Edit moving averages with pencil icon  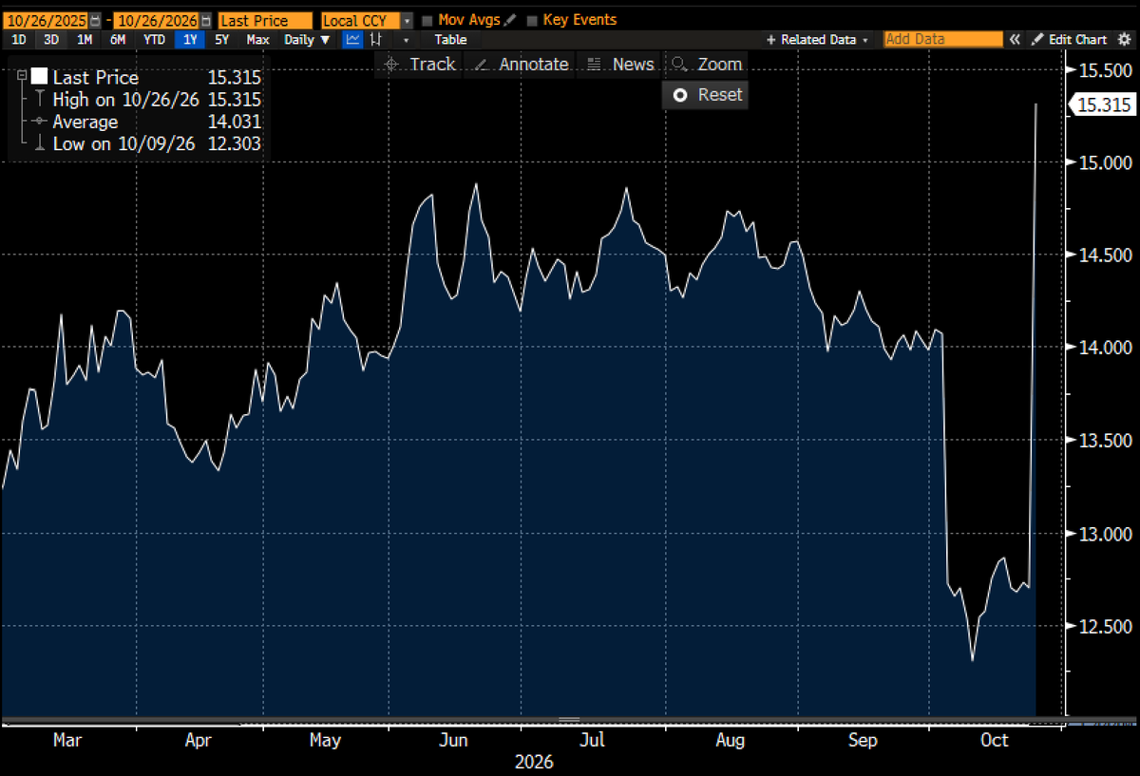[511, 20]
